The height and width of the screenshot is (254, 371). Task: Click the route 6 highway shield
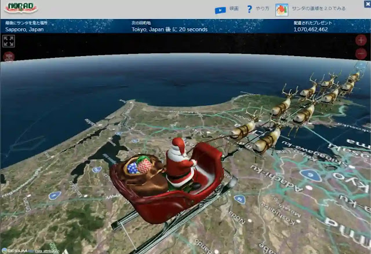click(x=310, y=175)
